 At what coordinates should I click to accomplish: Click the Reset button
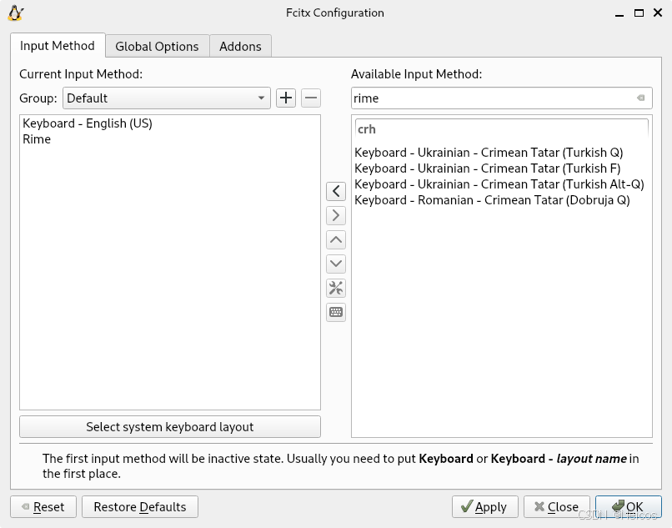[x=43, y=507]
